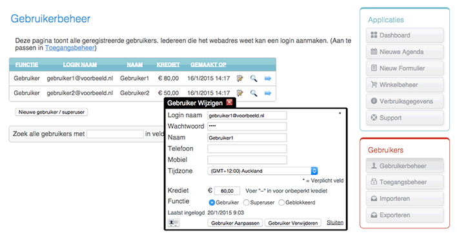Click the magnifier icon in gebruiker1 row

[254, 78]
